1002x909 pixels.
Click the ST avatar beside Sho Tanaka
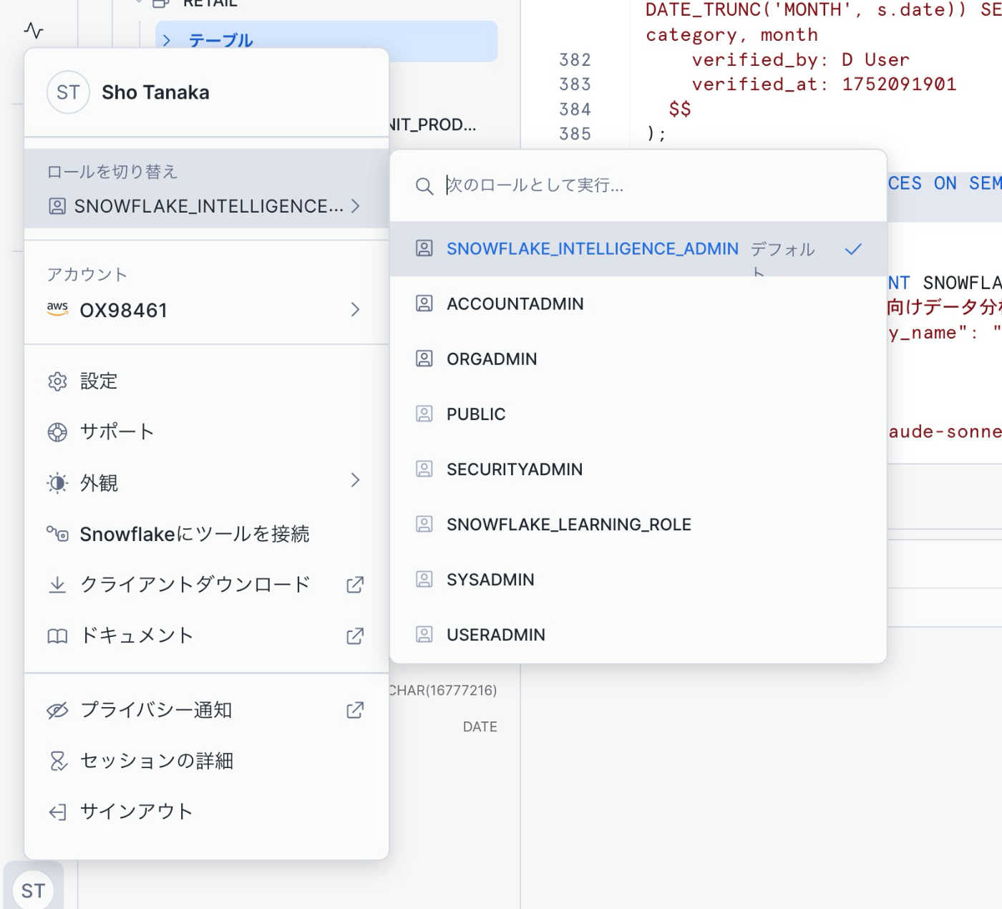click(68, 92)
